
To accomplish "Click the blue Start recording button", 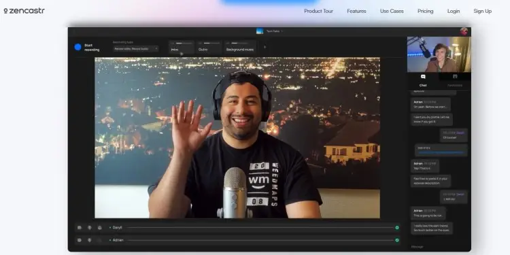I will (78, 47).
